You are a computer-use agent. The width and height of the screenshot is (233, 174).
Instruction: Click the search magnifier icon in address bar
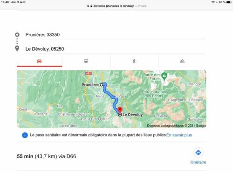(88, 6)
